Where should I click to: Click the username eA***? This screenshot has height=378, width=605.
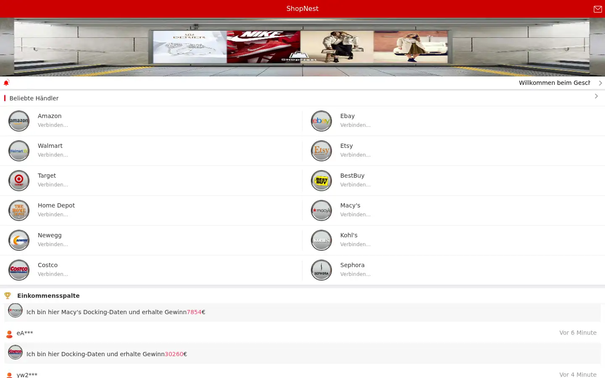click(25, 333)
